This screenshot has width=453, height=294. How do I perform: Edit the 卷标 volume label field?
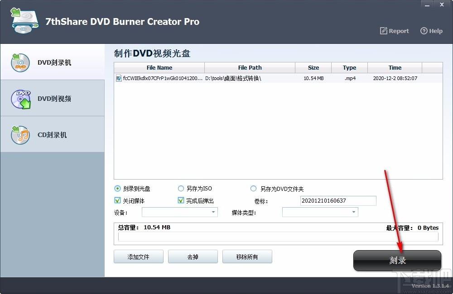(337, 200)
